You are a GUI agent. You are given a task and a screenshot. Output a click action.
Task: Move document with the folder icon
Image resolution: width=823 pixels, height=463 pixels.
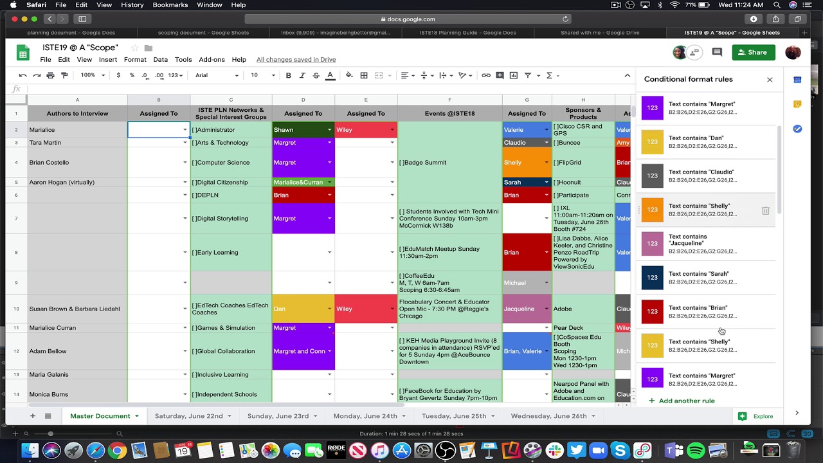coord(149,48)
